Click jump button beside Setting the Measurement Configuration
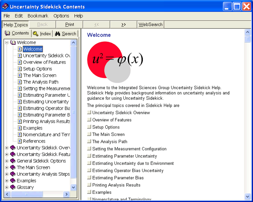Screen dimensions: 253x202 pyautogui.click(x=89, y=149)
